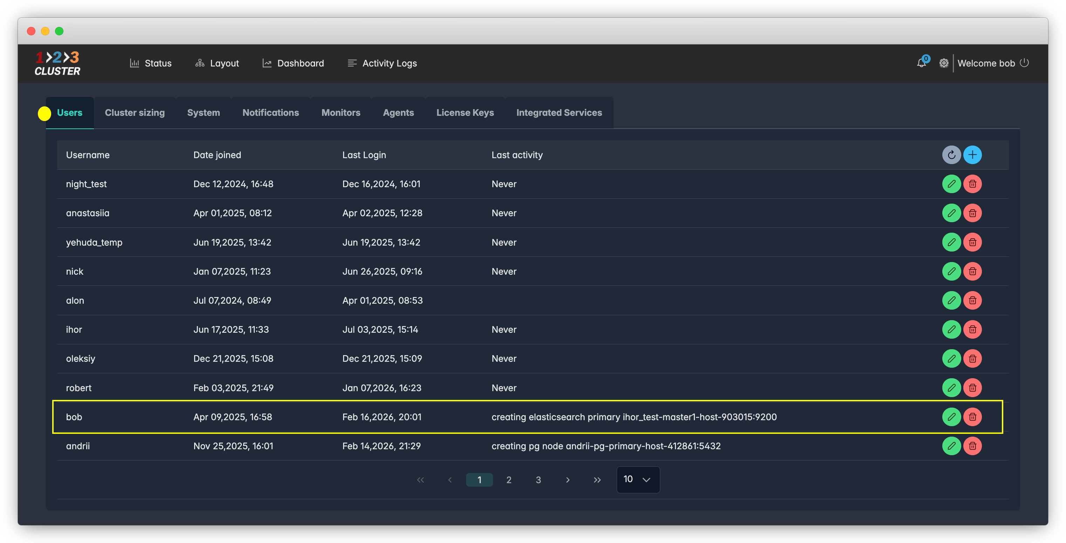Click the edit pencil icon for bob
Image resolution: width=1066 pixels, height=543 pixels.
951,417
